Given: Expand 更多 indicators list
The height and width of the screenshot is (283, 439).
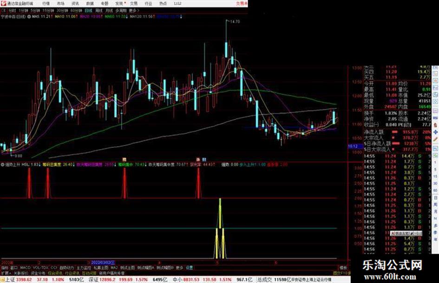Looking at the screenshot, I should point(179,268).
